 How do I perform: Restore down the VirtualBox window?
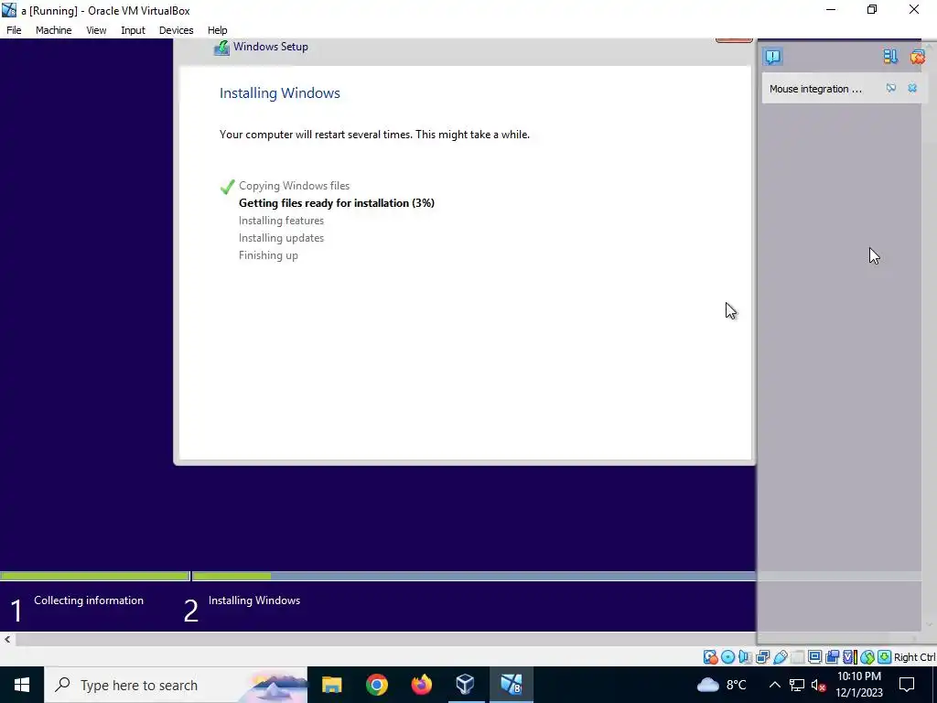click(872, 9)
